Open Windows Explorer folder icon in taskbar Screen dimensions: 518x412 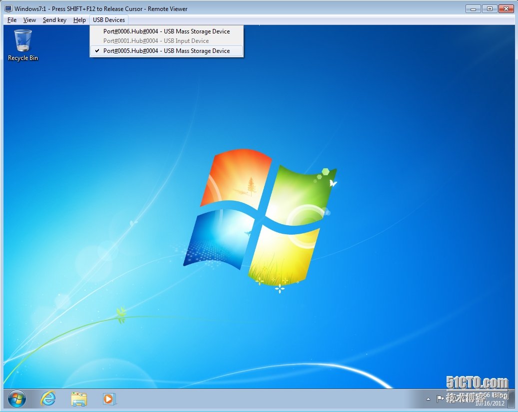click(78, 399)
